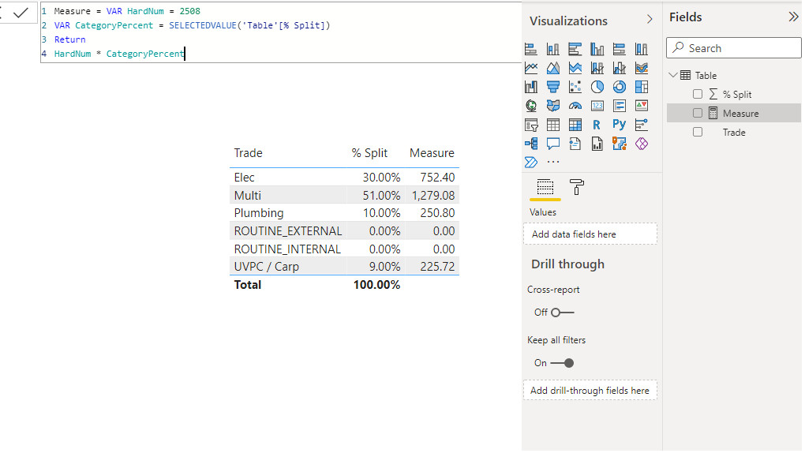Insert a Funnel chart visual
Image resolution: width=805 pixels, height=453 pixels.
[553, 87]
